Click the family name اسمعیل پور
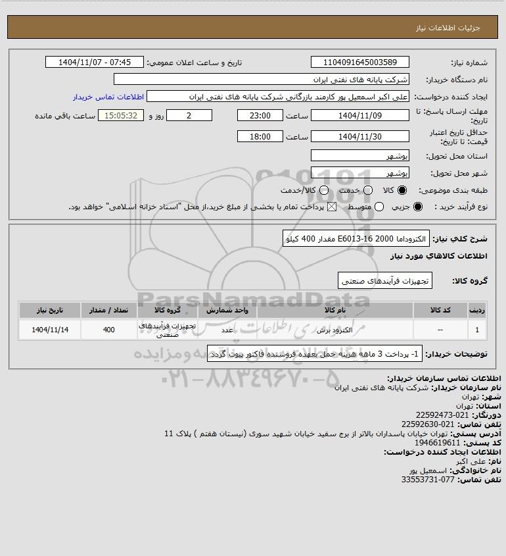 tap(428, 470)
